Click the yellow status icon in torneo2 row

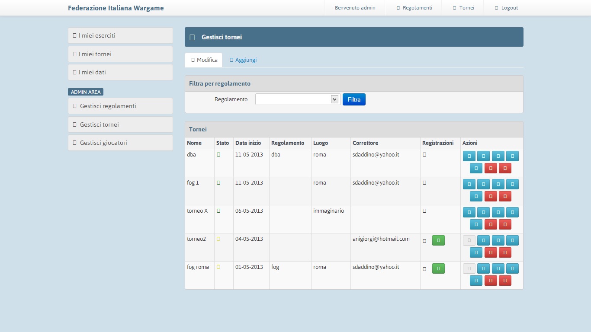218,239
